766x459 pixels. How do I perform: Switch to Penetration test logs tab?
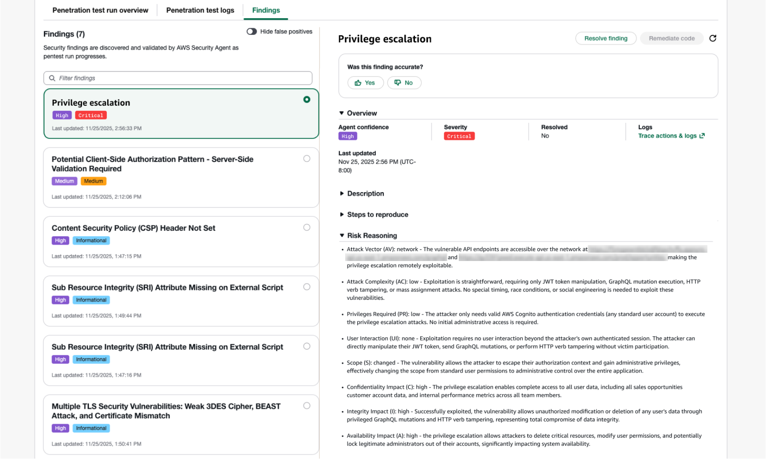pyautogui.click(x=200, y=10)
